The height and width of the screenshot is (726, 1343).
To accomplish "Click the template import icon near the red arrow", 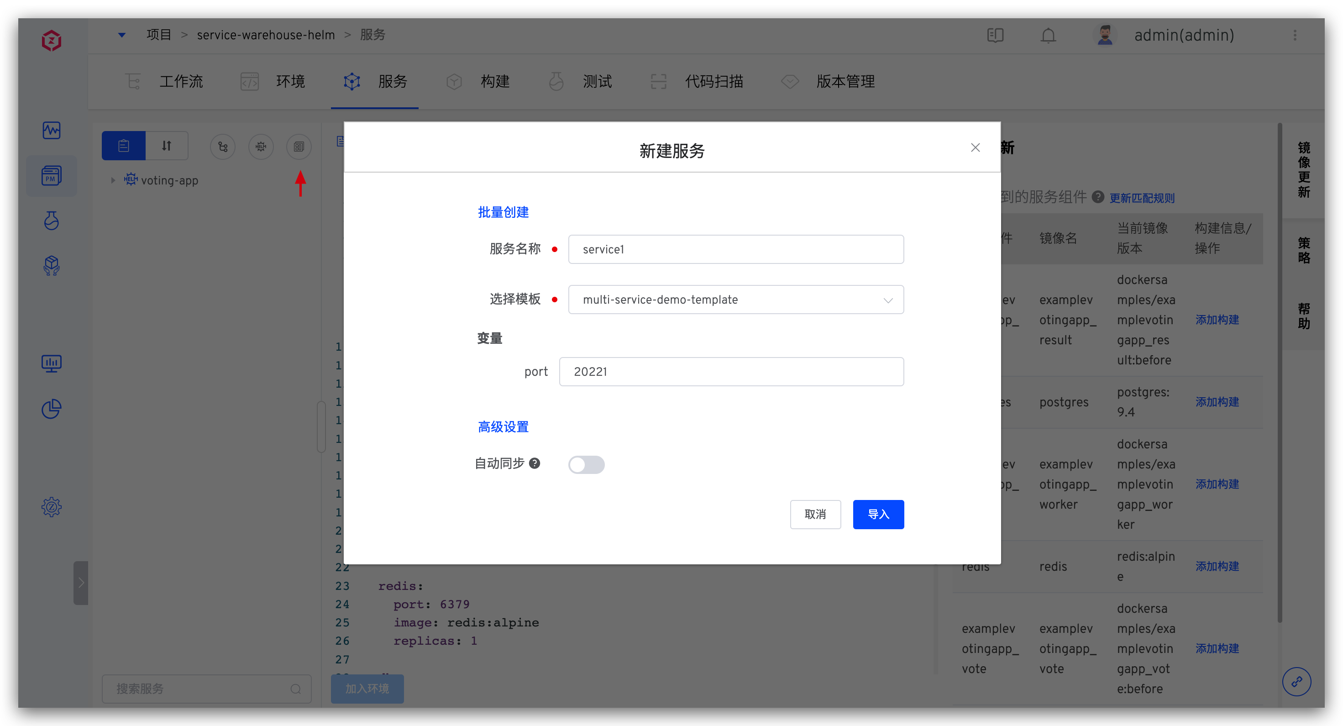I will [x=299, y=147].
